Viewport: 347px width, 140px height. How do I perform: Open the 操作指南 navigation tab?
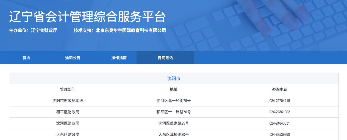coord(119,58)
